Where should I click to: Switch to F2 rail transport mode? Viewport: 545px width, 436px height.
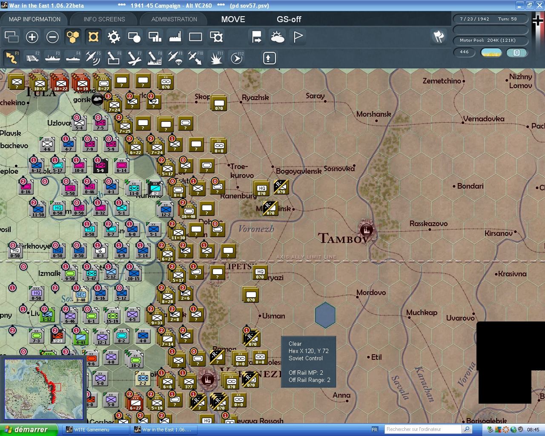pos(33,58)
